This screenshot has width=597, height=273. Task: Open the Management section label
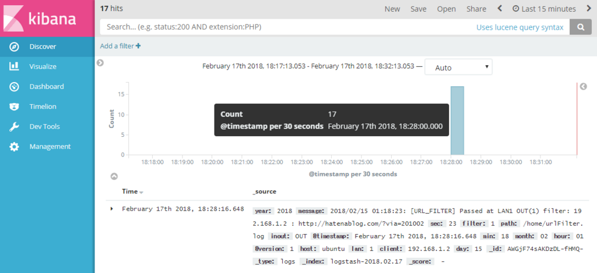pyautogui.click(x=50, y=147)
